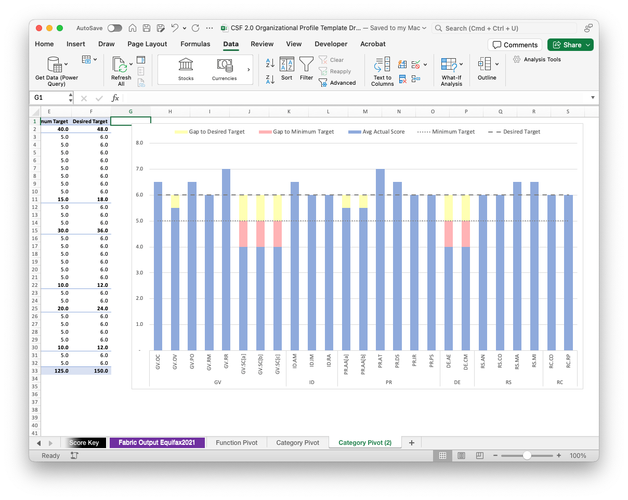This screenshot has width=628, height=500.
Task: Click the Text to Columns icon
Action: pos(382,64)
